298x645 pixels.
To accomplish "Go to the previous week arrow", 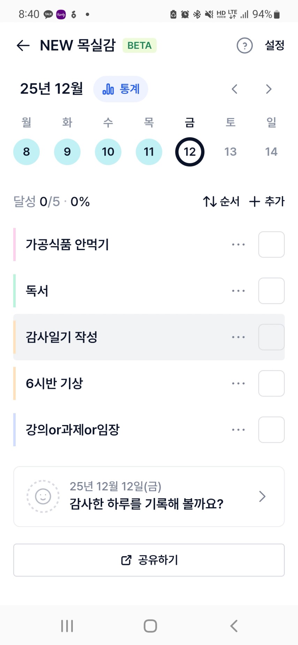I will point(235,89).
